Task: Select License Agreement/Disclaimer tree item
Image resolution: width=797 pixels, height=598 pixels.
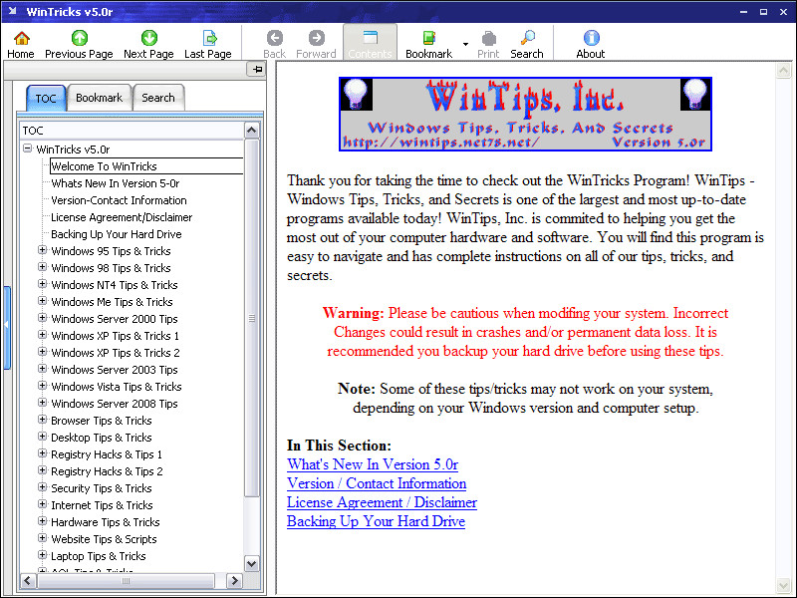Action: click(122, 217)
